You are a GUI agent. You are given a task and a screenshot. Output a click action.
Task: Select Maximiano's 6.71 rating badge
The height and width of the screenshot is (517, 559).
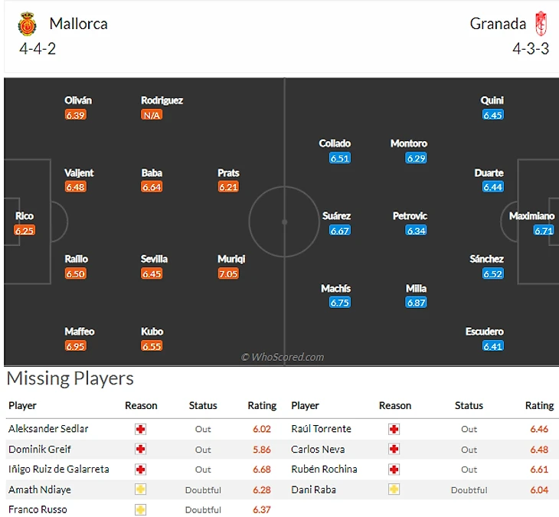[x=544, y=231]
